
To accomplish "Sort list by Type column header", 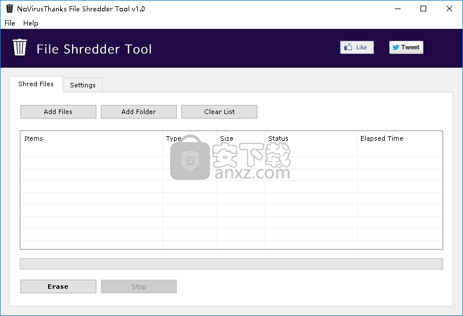I will [189, 138].
